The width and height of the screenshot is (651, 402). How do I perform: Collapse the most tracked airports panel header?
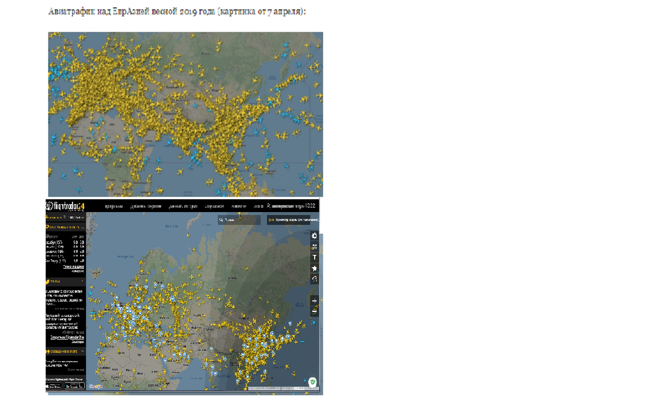click(65, 227)
